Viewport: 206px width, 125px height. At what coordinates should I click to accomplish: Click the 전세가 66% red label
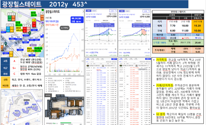[160, 38]
